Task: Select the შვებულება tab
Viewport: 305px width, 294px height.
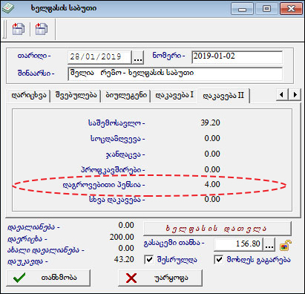Action: 76,96
